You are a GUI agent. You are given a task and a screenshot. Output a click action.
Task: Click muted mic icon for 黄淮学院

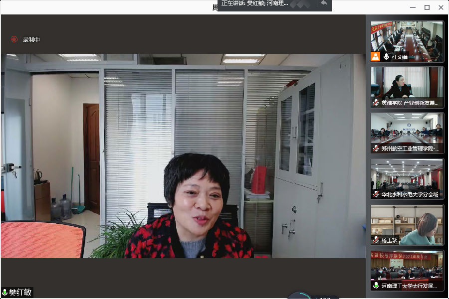click(x=376, y=103)
